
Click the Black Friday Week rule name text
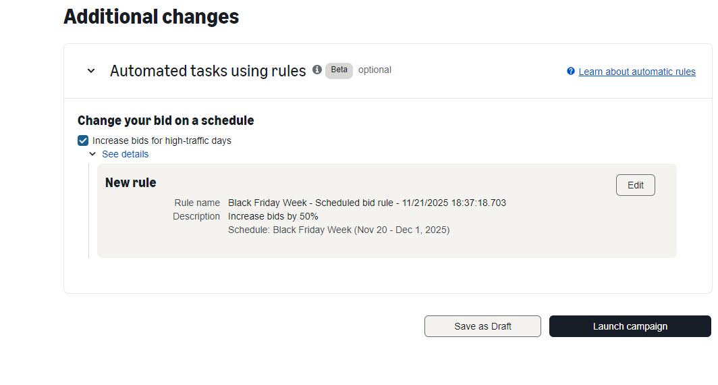tap(366, 203)
